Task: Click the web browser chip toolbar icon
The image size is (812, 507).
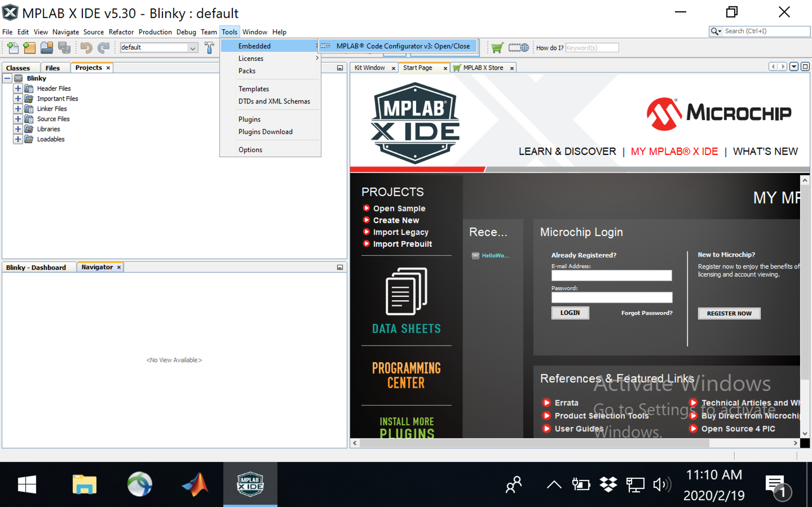Action: pyautogui.click(x=519, y=48)
